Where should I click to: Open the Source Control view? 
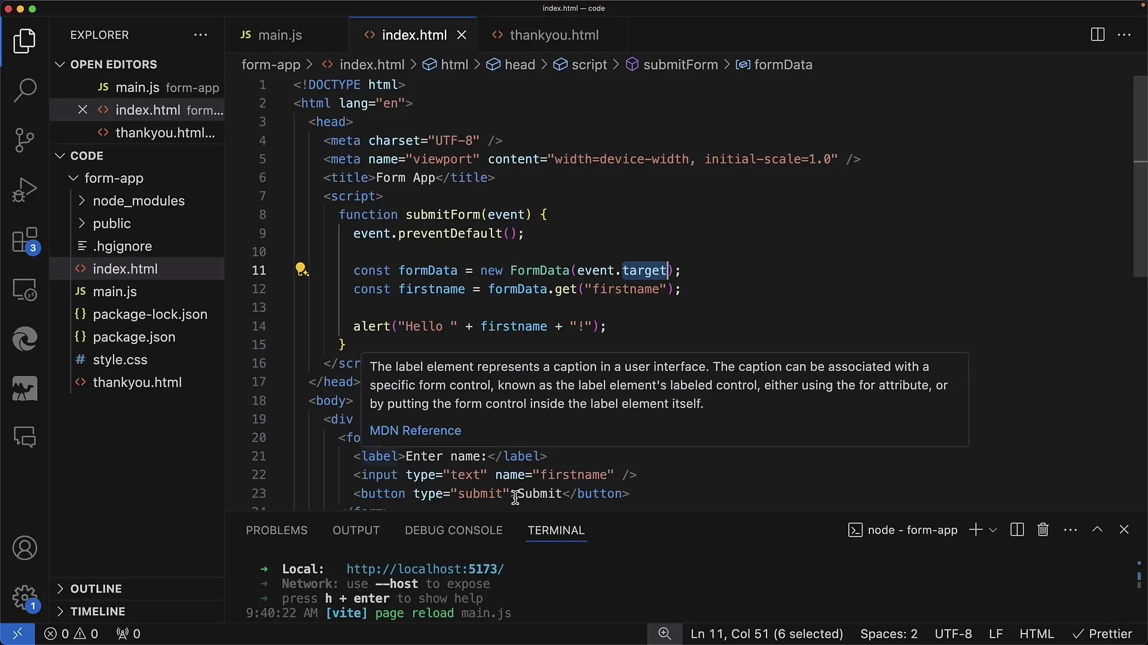point(25,140)
